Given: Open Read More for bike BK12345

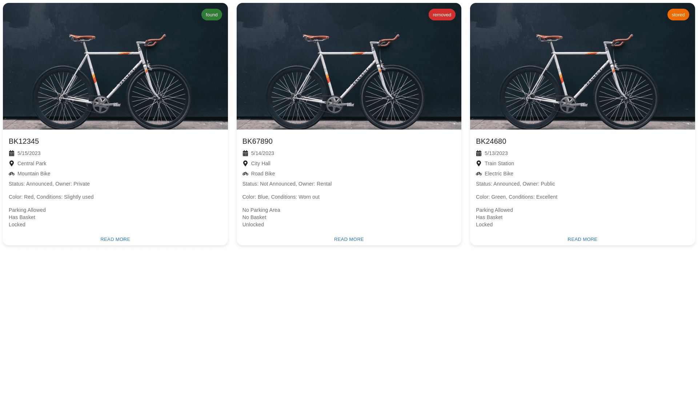Looking at the screenshot, I should (x=115, y=239).
